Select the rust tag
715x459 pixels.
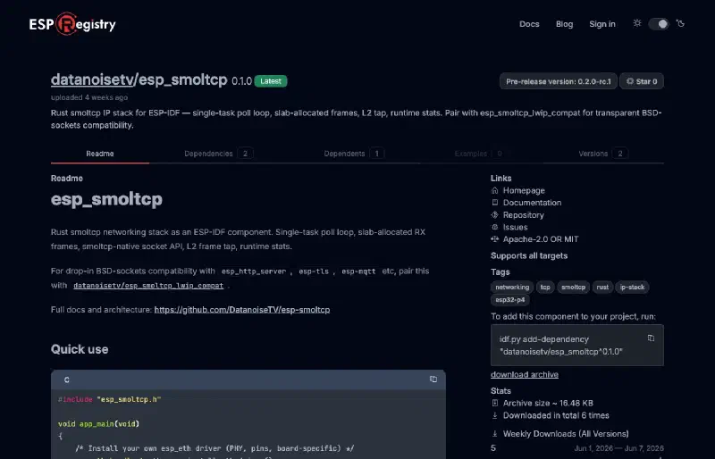(x=602, y=288)
